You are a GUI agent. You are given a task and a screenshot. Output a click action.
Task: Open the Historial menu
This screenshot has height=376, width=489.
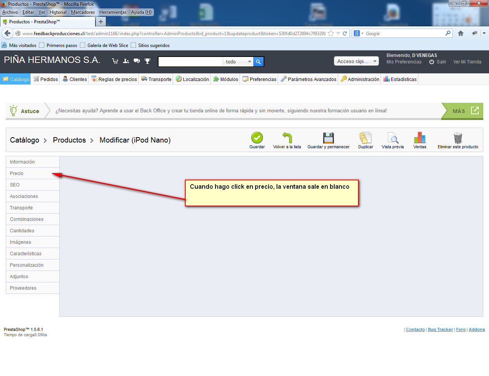coord(58,12)
